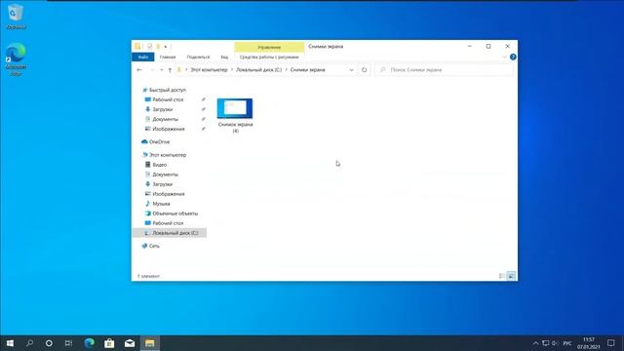624x351 pixels.
Task: Go up one folder level with up arrow
Action: point(170,69)
